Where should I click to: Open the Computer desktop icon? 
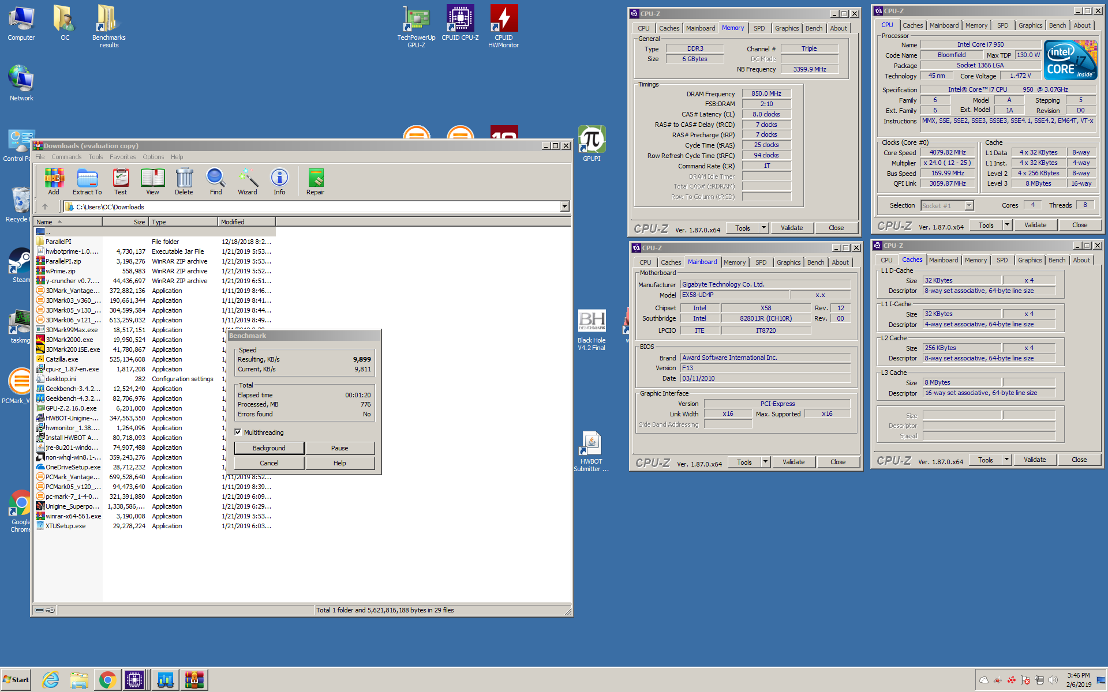pos(21,23)
